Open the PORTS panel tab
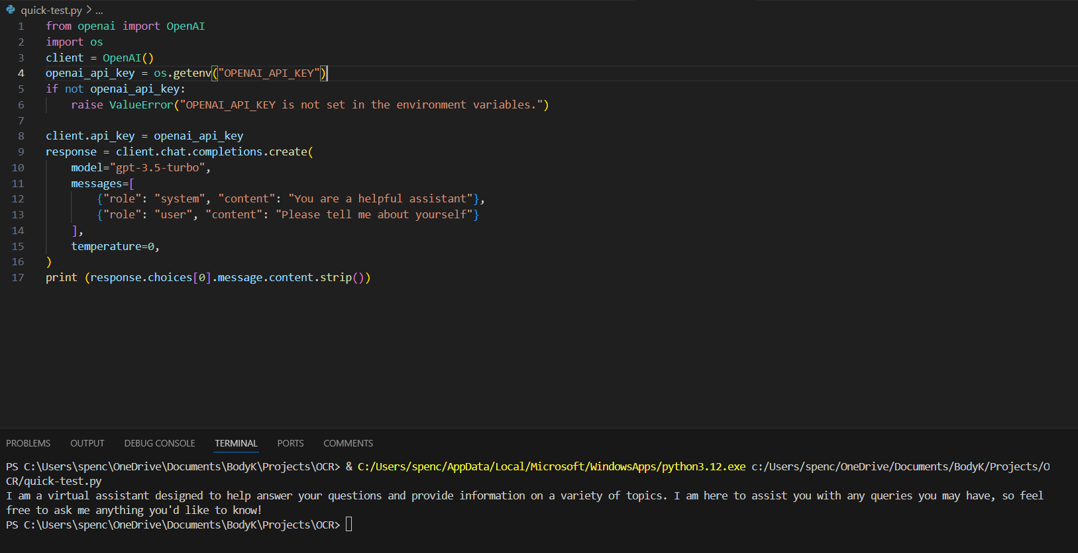The height and width of the screenshot is (553, 1078). tap(290, 443)
